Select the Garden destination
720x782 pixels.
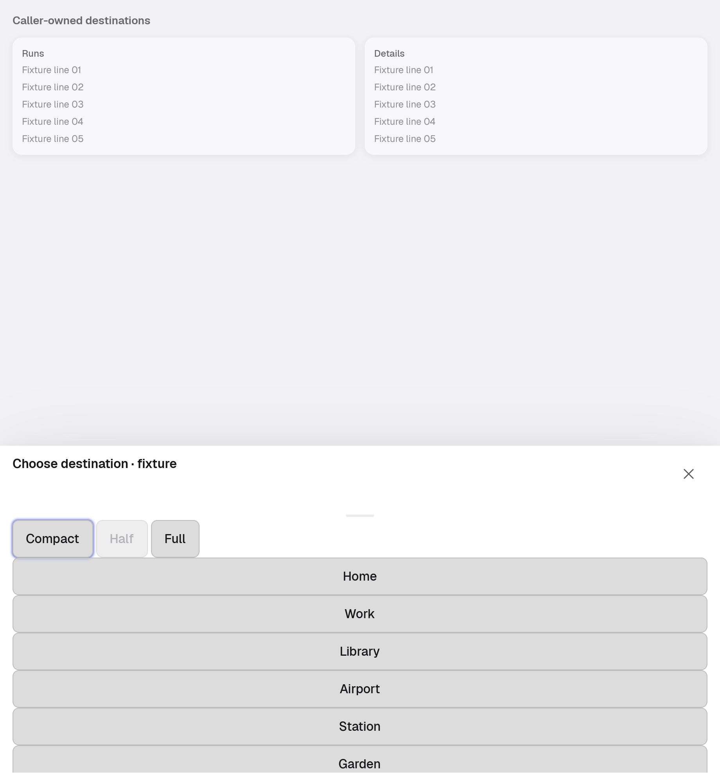click(360, 759)
